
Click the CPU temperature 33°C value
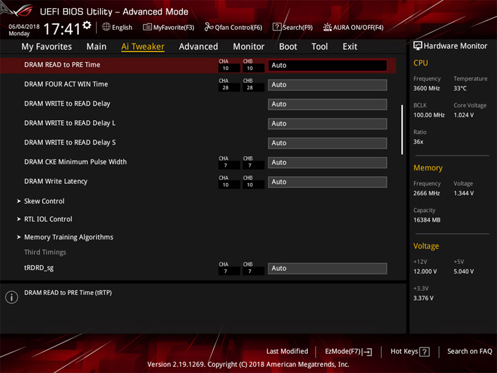click(x=460, y=88)
